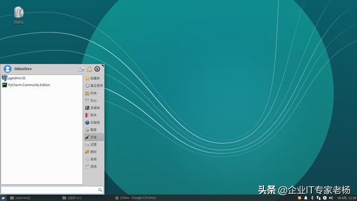Viewport: 357px width, 201px height.
Task: Select the Internet (互联网) globe category
Action: point(94,123)
